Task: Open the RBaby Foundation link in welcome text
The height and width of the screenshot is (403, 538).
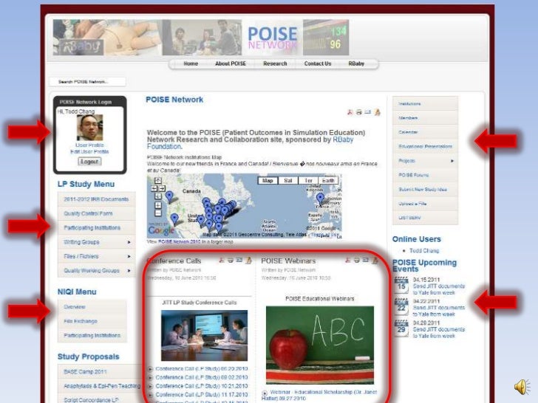Action: click(250, 143)
